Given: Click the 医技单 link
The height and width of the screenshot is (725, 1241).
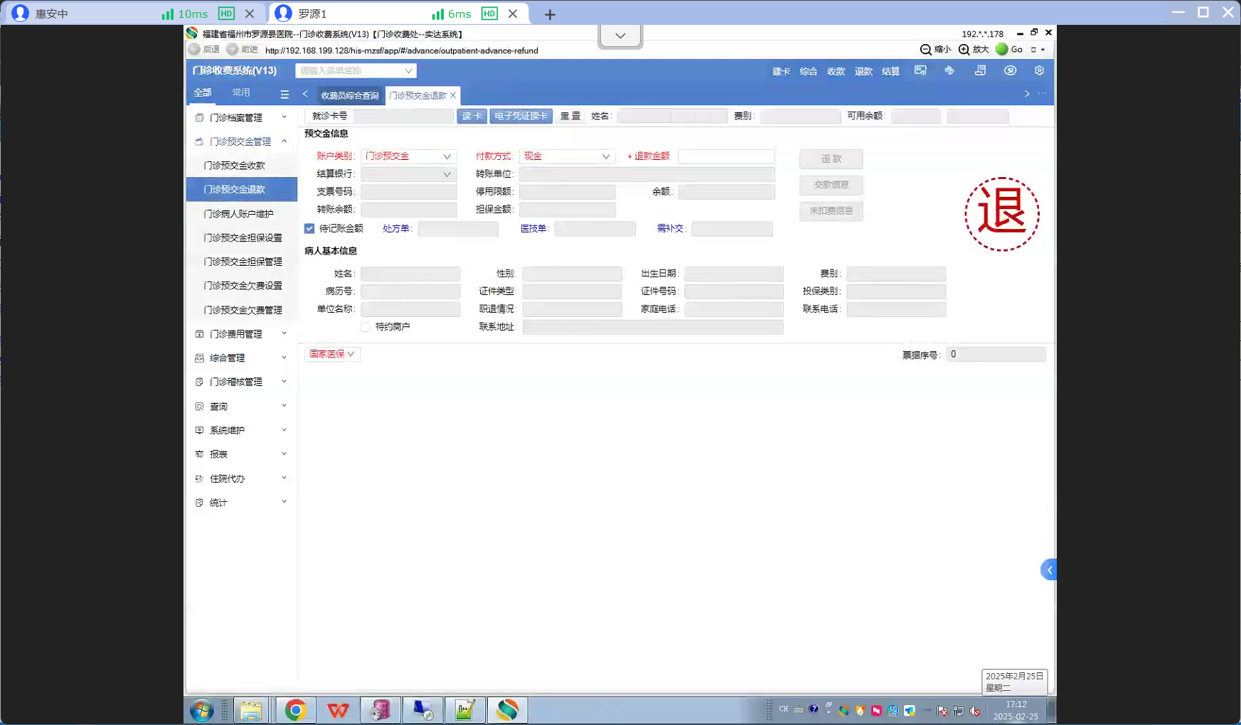Looking at the screenshot, I should point(533,229).
